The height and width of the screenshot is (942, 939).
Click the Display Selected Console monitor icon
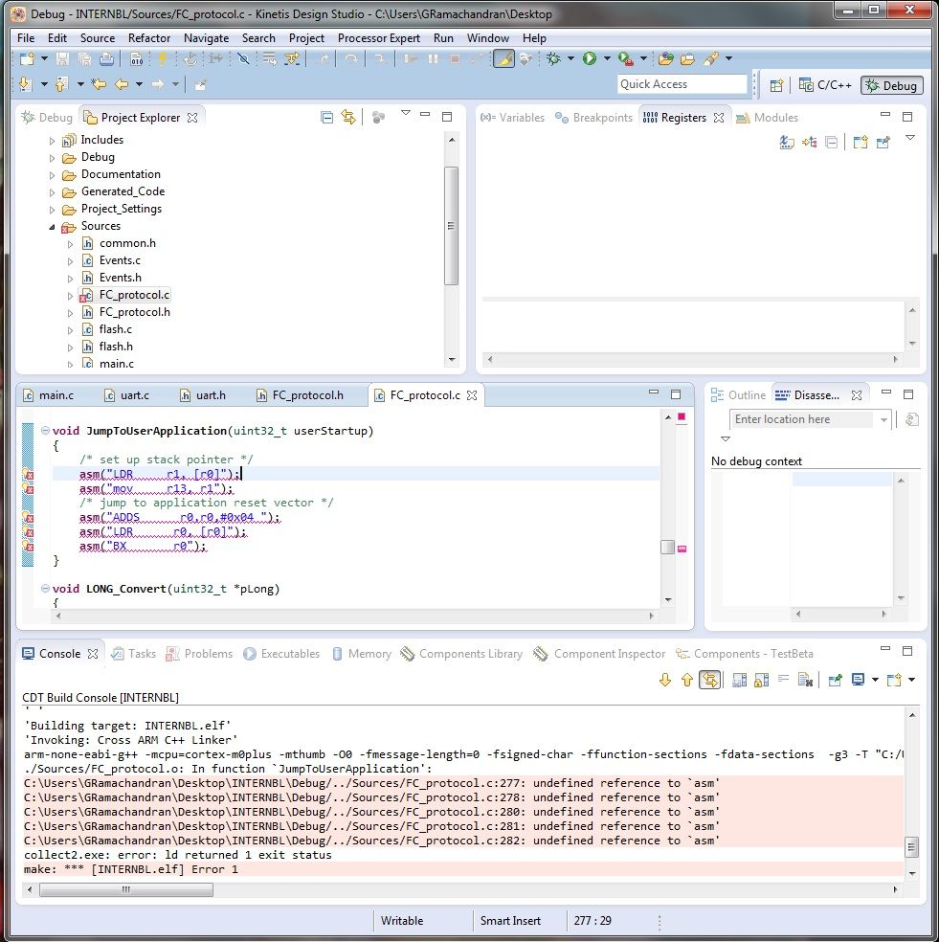coord(858,680)
